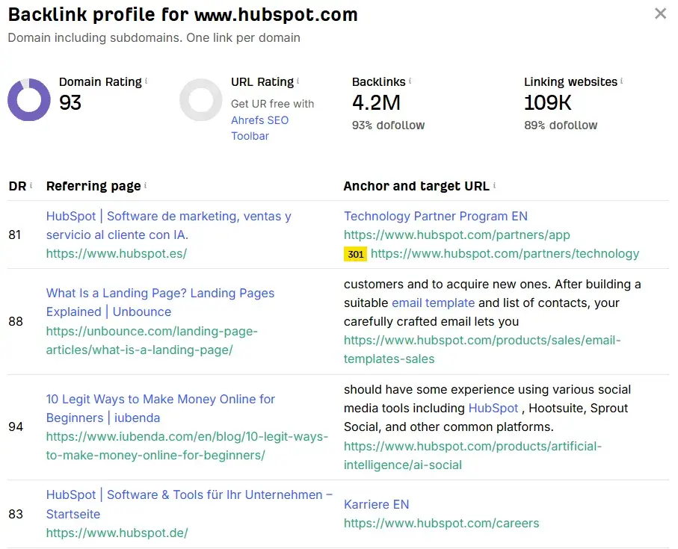Click the Referring page info icon
The image size is (678, 549).
[x=145, y=185]
